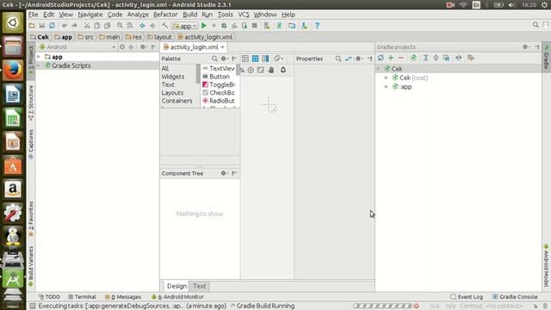Click the Help question mark icon
The image size is (551, 310).
pos(317,26)
